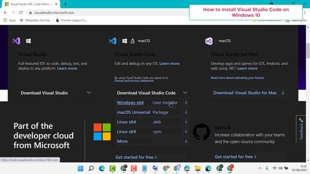This screenshot has height=174, width=310.
Task: Open the Feedback side tab
Action: pos(301,129)
